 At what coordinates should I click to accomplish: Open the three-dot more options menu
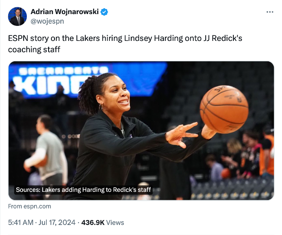[270, 11]
